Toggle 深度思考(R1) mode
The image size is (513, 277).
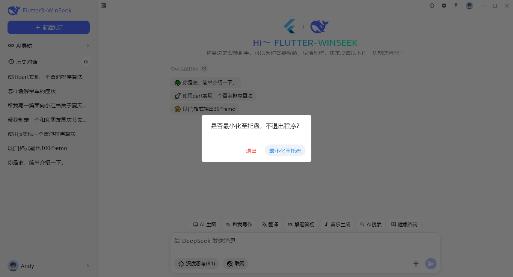196,263
